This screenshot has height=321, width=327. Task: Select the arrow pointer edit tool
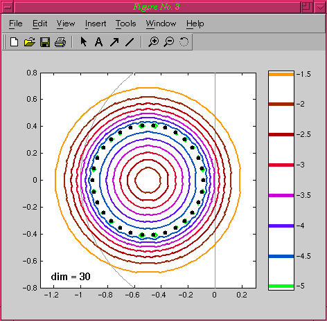pyautogui.click(x=84, y=42)
